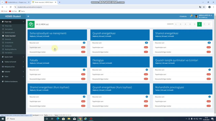The width and height of the screenshot is (216, 121).
Task: Open the Карты bookmark
Action: [x=22, y=11]
